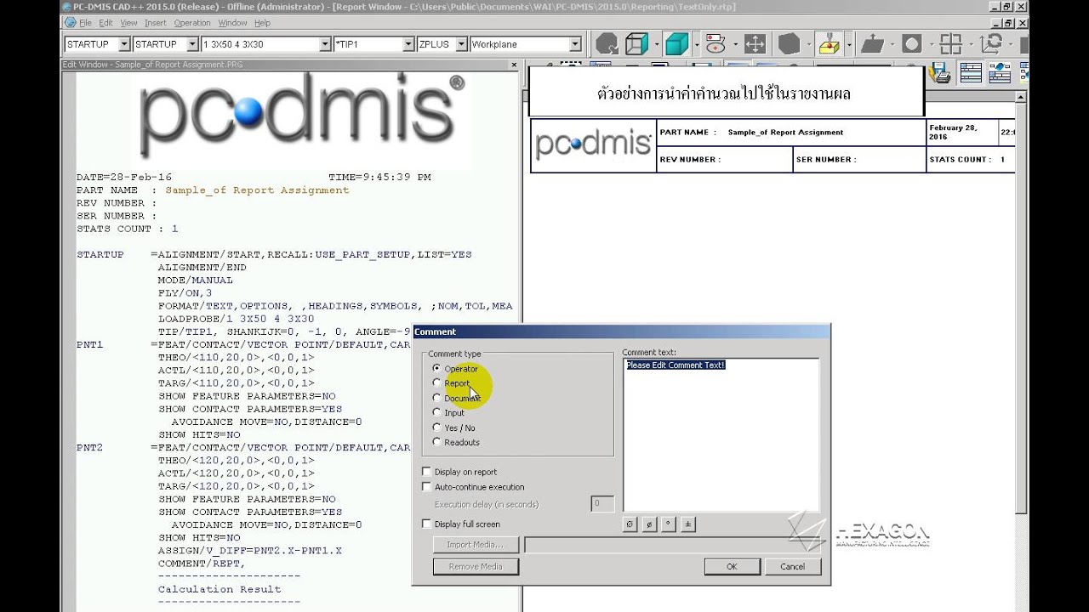Click the four-way move arrows icon
The image size is (1089, 612).
click(754, 44)
